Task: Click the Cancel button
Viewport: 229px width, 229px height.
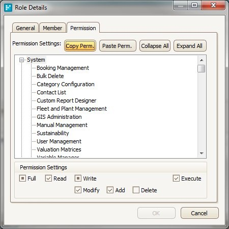Action: point(199,213)
